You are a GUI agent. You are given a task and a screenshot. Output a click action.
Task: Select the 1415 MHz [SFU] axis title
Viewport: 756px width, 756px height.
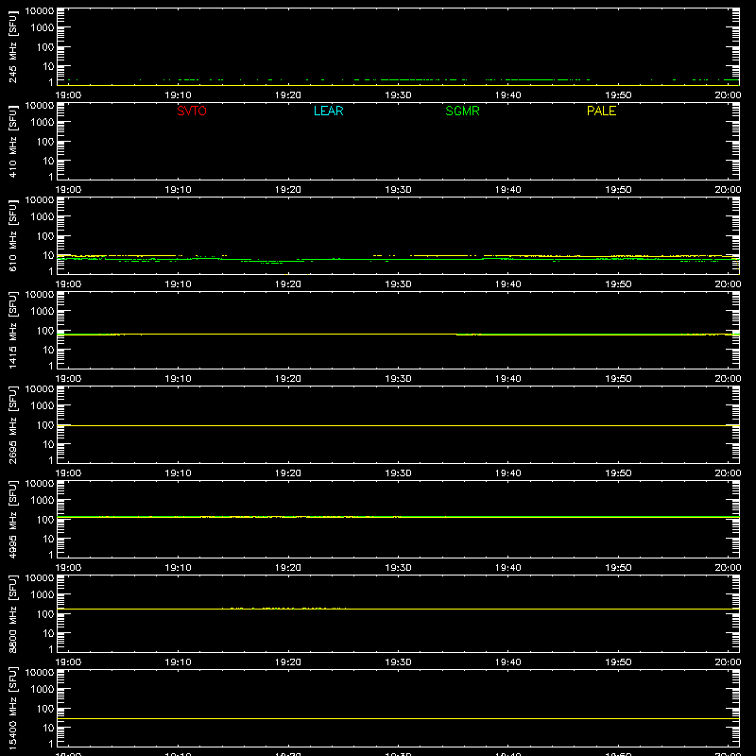(x=12, y=330)
